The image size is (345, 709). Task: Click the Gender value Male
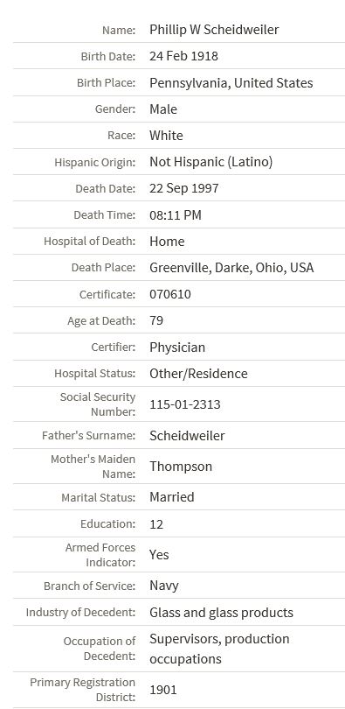[163, 109]
